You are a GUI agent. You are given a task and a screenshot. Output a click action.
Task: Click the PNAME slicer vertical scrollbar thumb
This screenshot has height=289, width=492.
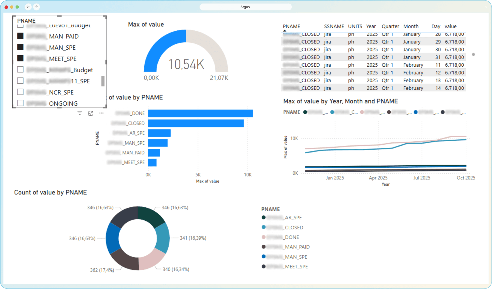tap(103, 81)
